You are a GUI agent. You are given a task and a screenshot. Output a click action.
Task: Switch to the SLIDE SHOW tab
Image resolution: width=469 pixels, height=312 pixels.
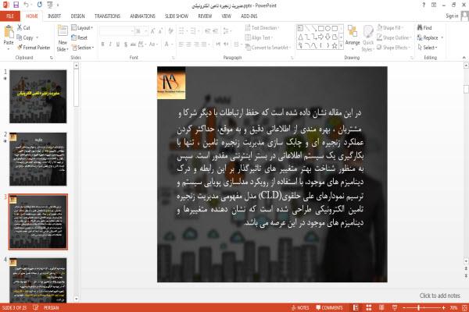[177, 16]
